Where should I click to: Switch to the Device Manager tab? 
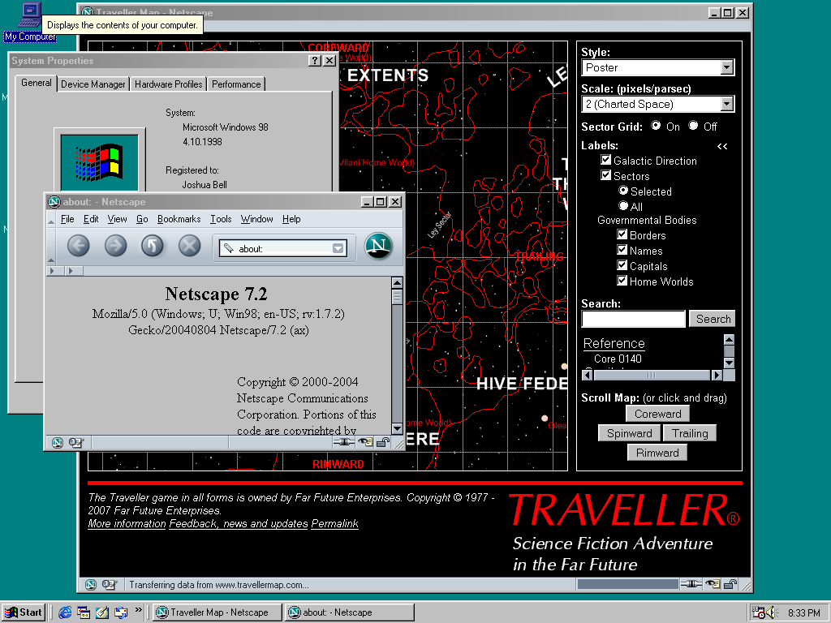[x=93, y=84]
